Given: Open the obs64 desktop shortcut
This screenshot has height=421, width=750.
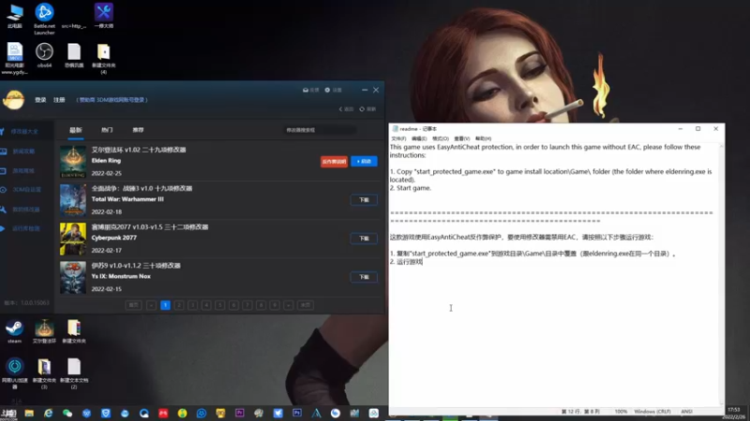Looking at the screenshot, I should point(44,55).
